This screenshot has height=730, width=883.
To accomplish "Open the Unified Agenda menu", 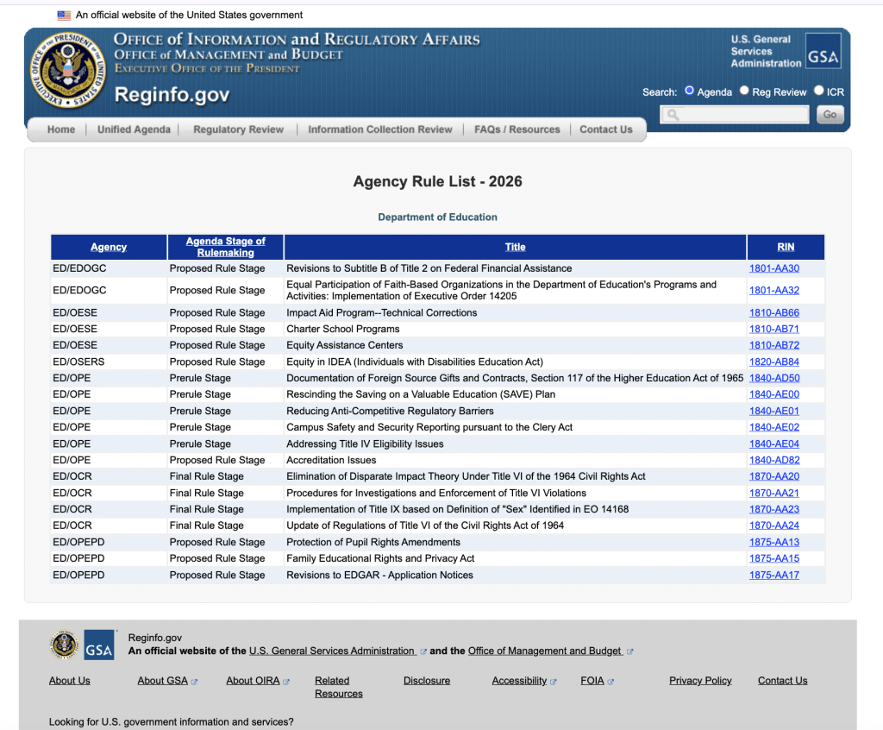I will click(134, 129).
